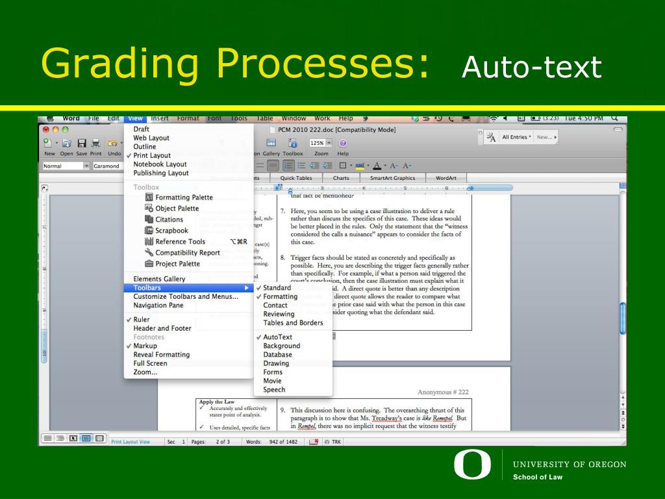Viewport: 665px width, 499px height.
Task: Click the spelling check status icon
Action: click(x=314, y=442)
